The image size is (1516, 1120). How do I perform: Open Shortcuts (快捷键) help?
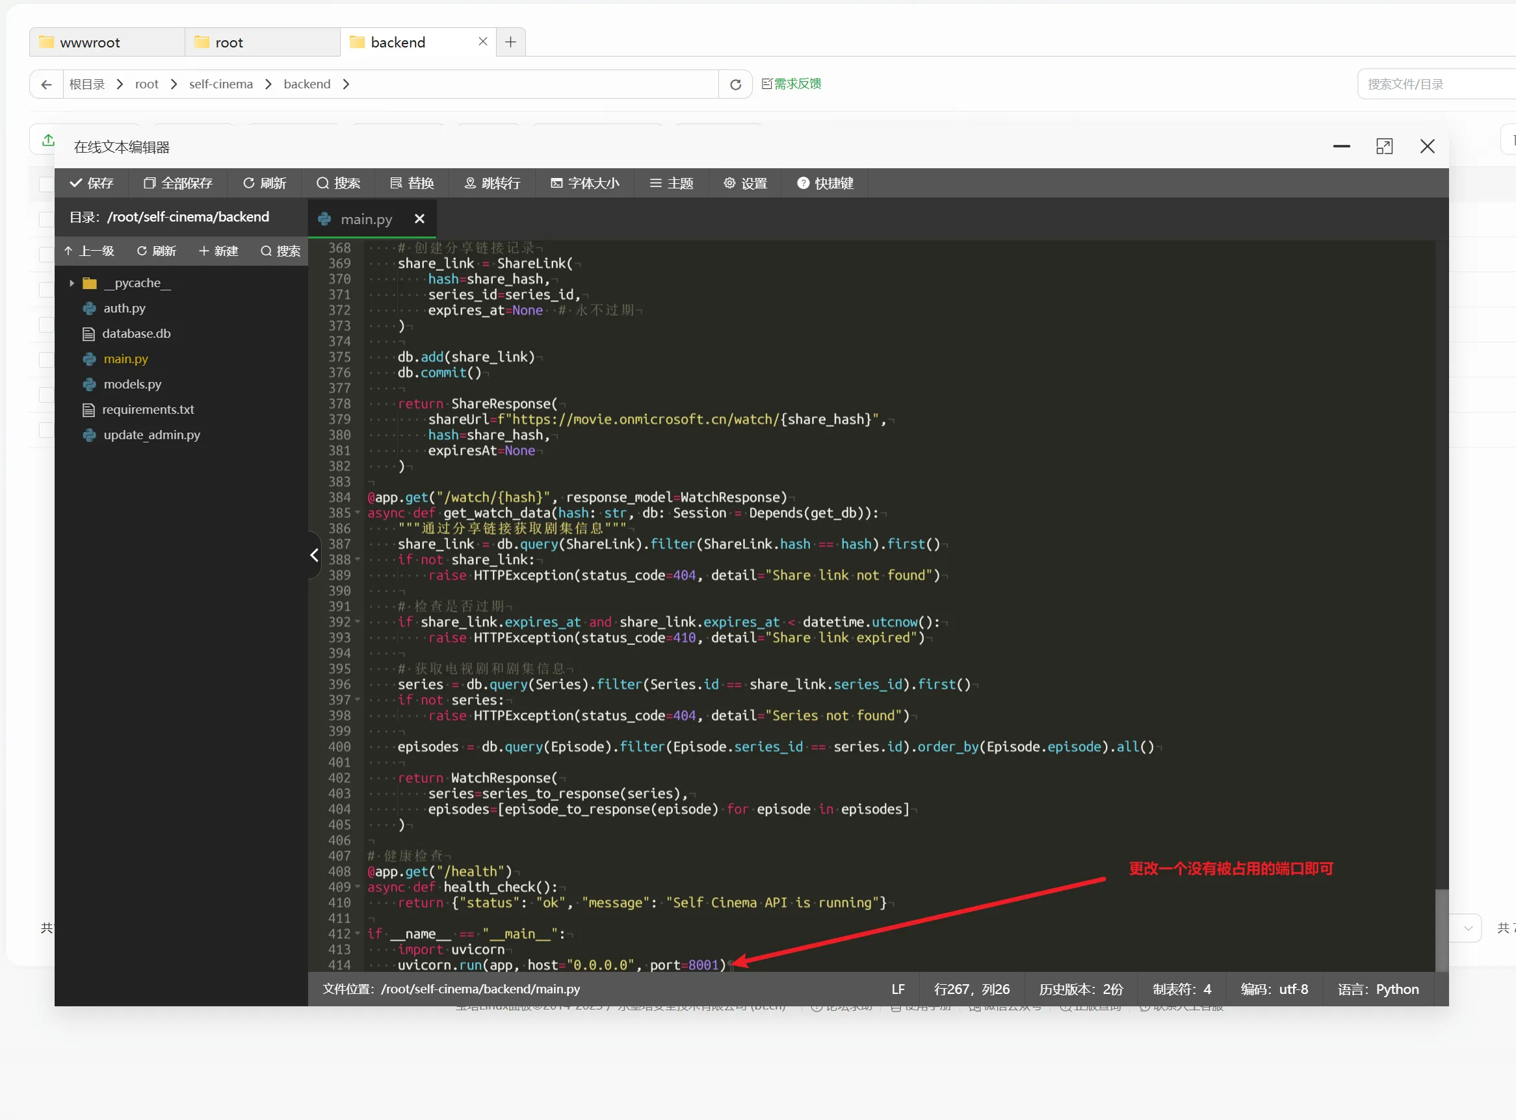click(825, 183)
